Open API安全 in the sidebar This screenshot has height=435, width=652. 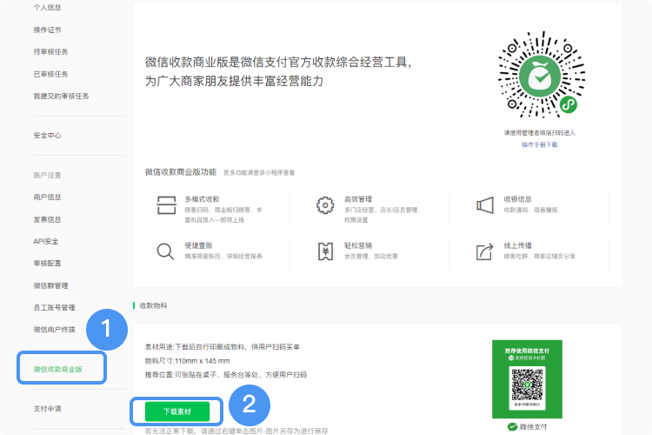click(46, 242)
